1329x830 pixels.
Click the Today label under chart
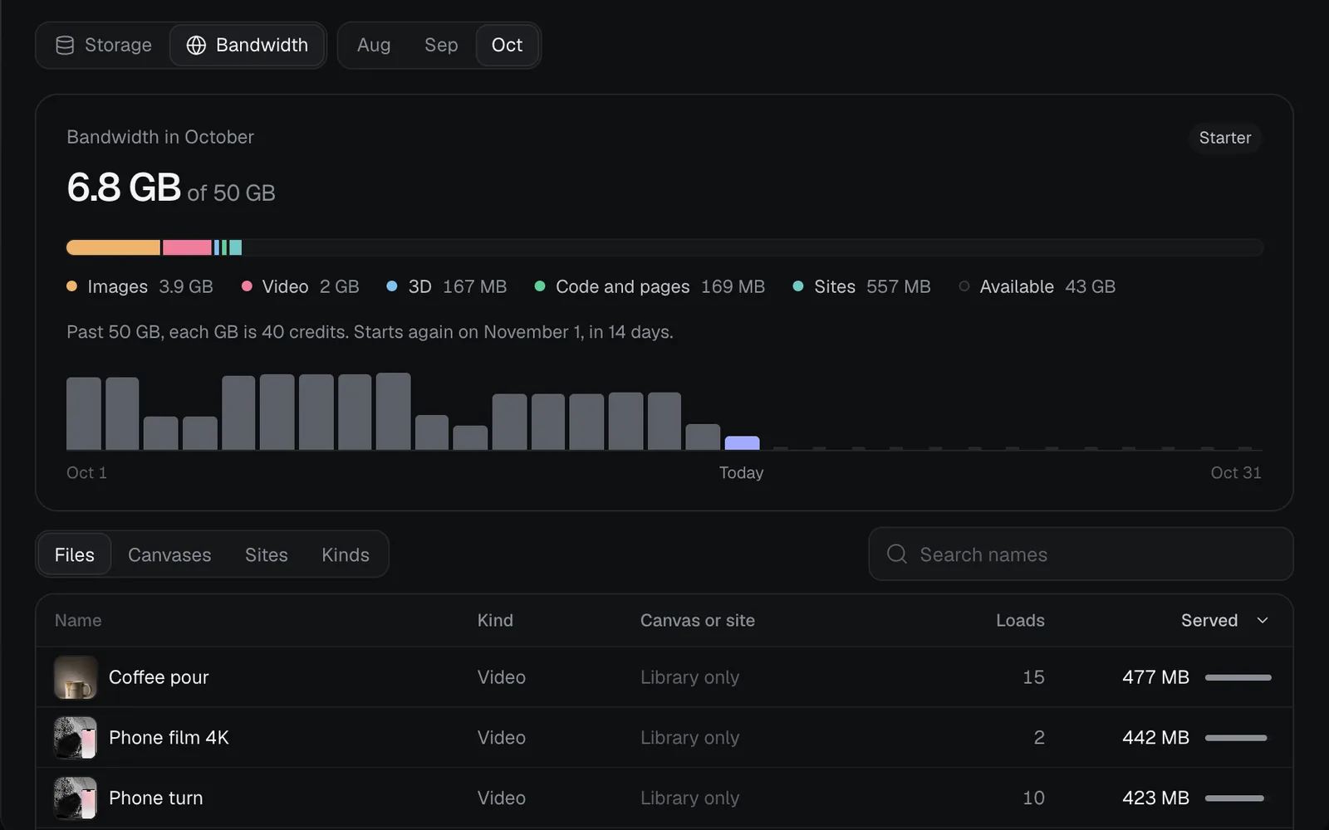click(x=742, y=473)
